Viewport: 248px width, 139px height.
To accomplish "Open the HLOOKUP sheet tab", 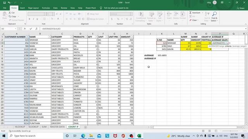I will tap(20, 127).
